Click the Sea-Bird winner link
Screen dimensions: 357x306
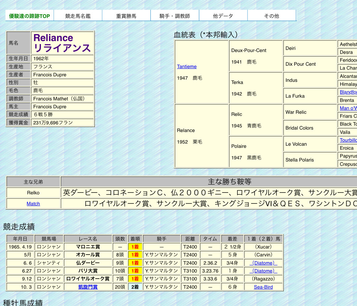pyautogui.click(x=263, y=287)
